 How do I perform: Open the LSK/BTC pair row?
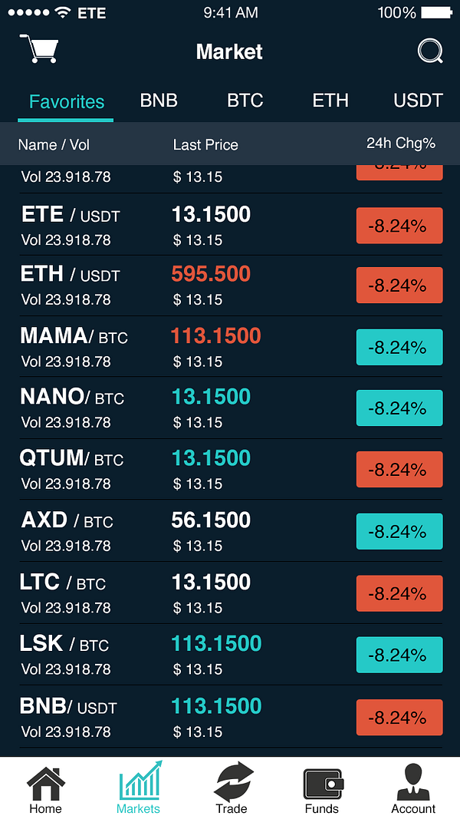tap(231, 655)
